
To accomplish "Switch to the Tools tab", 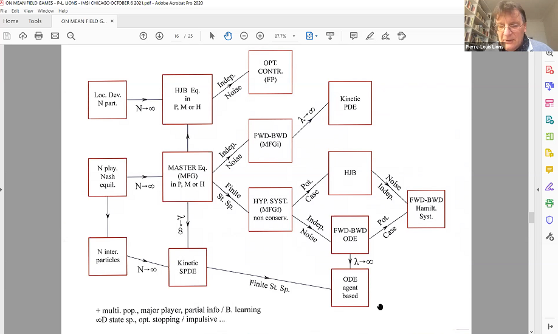I will click(x=35, y=21).
